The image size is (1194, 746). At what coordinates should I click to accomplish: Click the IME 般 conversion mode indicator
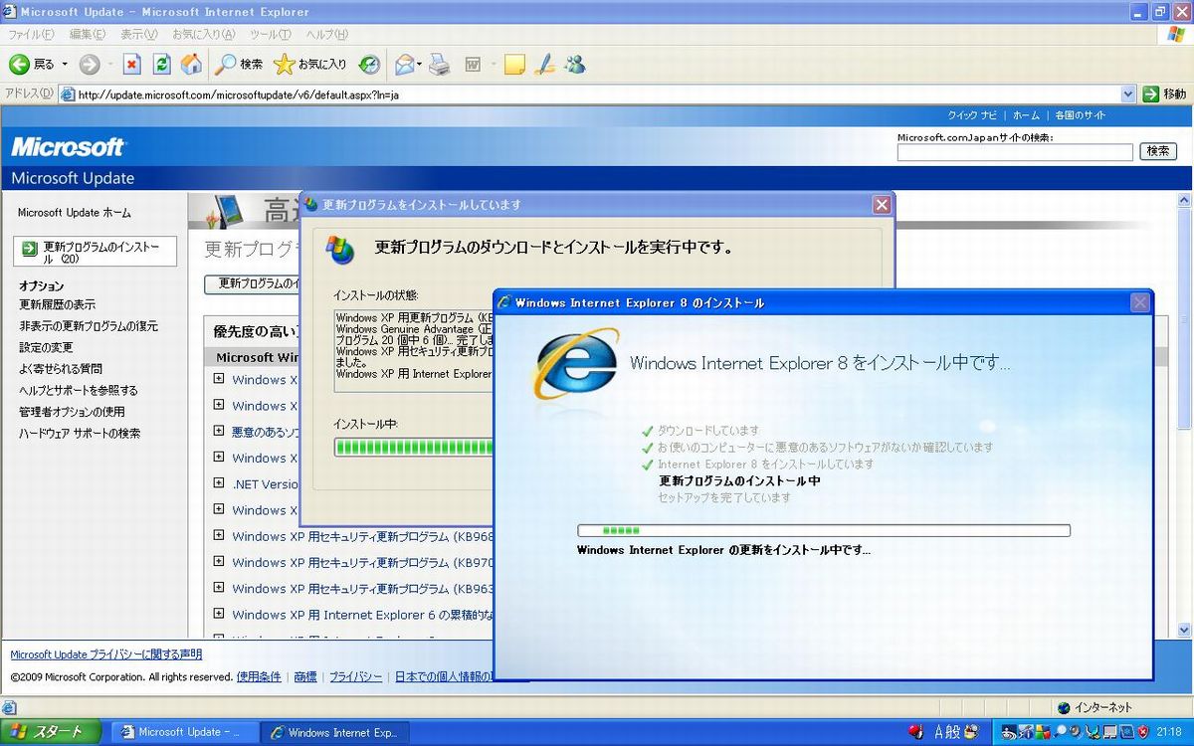(x=952, y=732)
